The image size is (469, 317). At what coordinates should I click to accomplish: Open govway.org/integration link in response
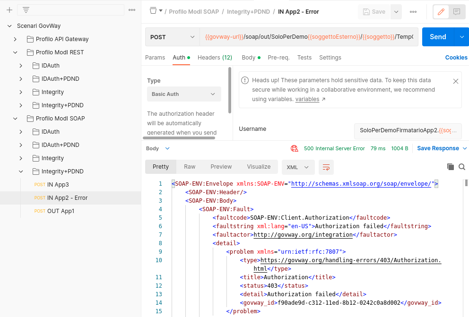(x=303, y=235)
